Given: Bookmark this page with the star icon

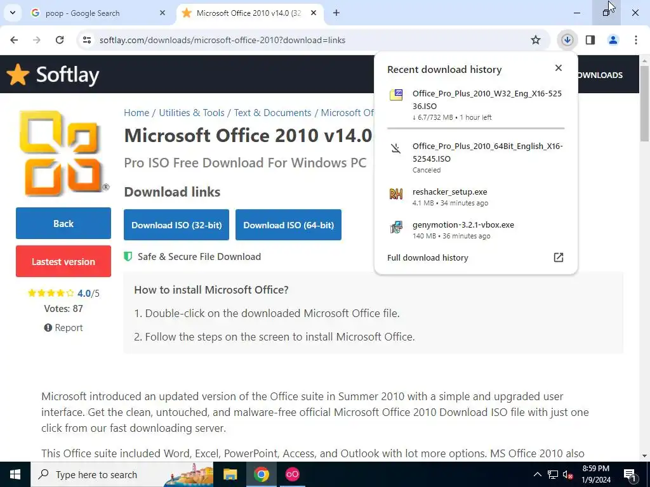Looking at the screenshot, I should pos(536,40).
